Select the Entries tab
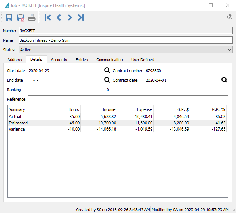 (81, 60)
